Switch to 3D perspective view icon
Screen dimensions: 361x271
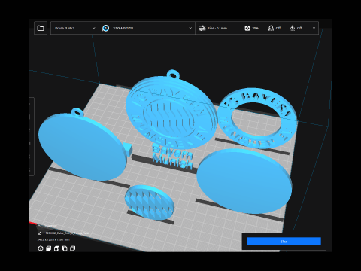pyautogui.click(x=41, y=248)
